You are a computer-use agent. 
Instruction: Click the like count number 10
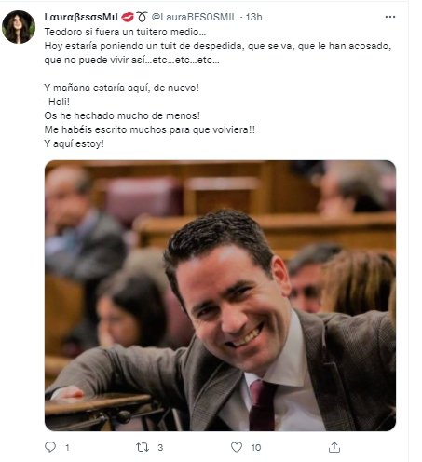[x=256, y=447]
